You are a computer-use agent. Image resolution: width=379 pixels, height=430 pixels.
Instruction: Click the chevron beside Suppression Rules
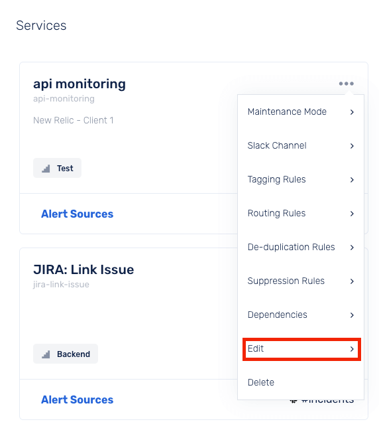point(352,281)
